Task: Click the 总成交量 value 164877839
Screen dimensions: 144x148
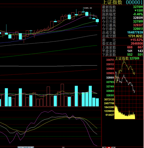Action: pyautogui.click(x=135, y=32)
